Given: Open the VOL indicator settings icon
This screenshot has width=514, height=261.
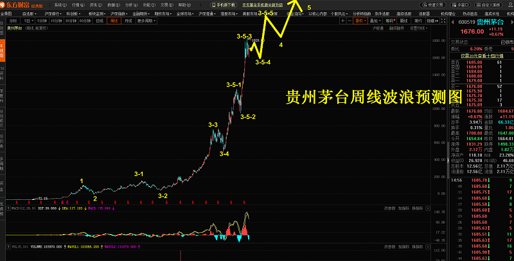Looking at the screenshot, I should (x=8, y=247).
